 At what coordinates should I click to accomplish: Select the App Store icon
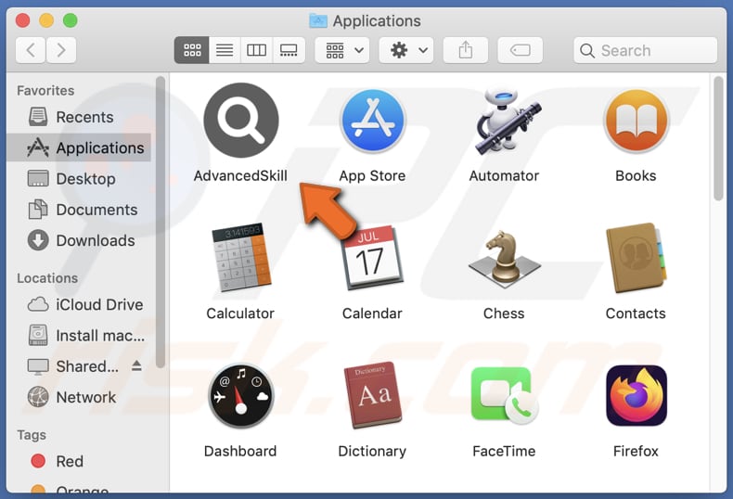tap(373, 121)
